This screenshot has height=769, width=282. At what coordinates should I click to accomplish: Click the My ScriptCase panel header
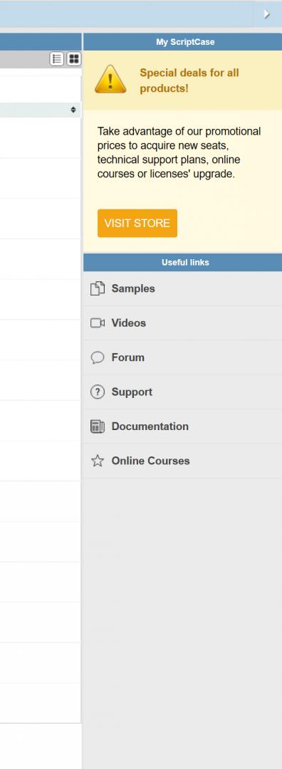[x=182, y=42]
